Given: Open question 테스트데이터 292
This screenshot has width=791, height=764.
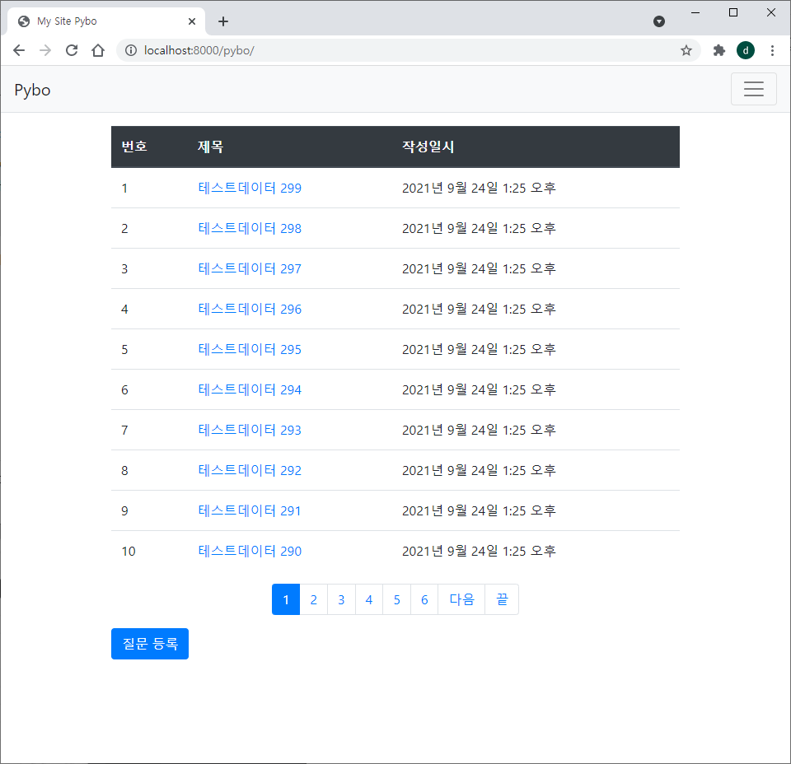Looking at the screenshot, I should click(x=250, y=470).
